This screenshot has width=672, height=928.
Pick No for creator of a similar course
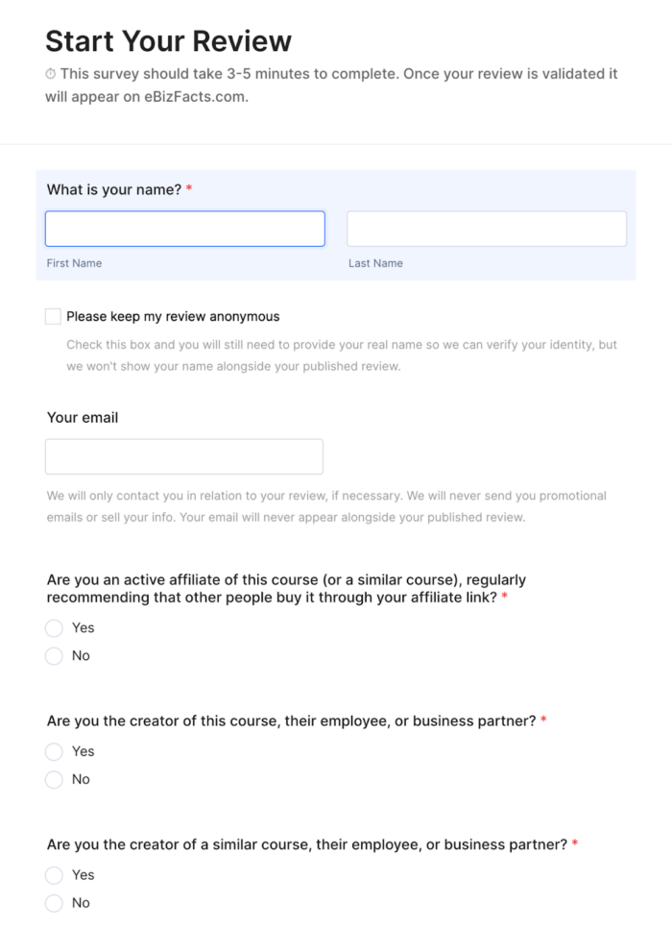pyautogui.click(x=54, y=903)
